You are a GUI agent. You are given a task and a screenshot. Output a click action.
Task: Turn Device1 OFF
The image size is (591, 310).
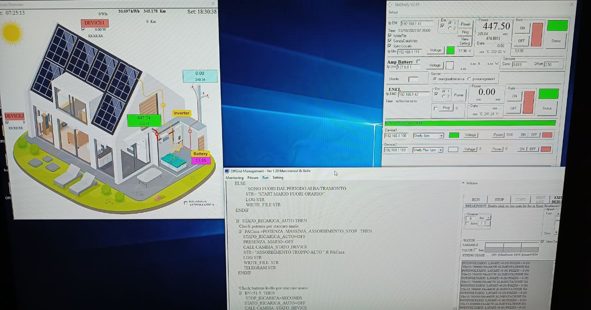pyautogui.click(x=534, y=135)
